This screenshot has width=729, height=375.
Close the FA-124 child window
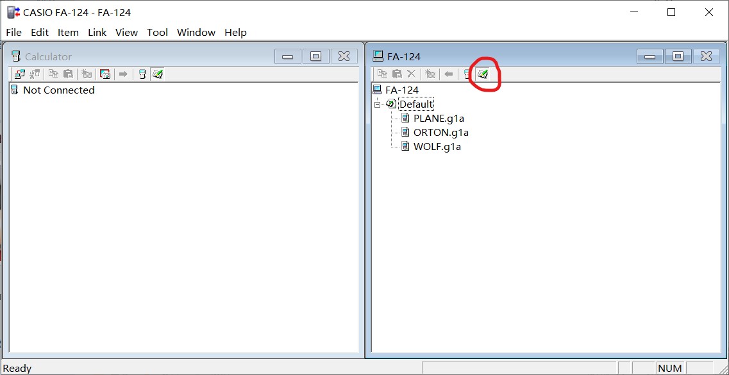[x=706, y=56]
